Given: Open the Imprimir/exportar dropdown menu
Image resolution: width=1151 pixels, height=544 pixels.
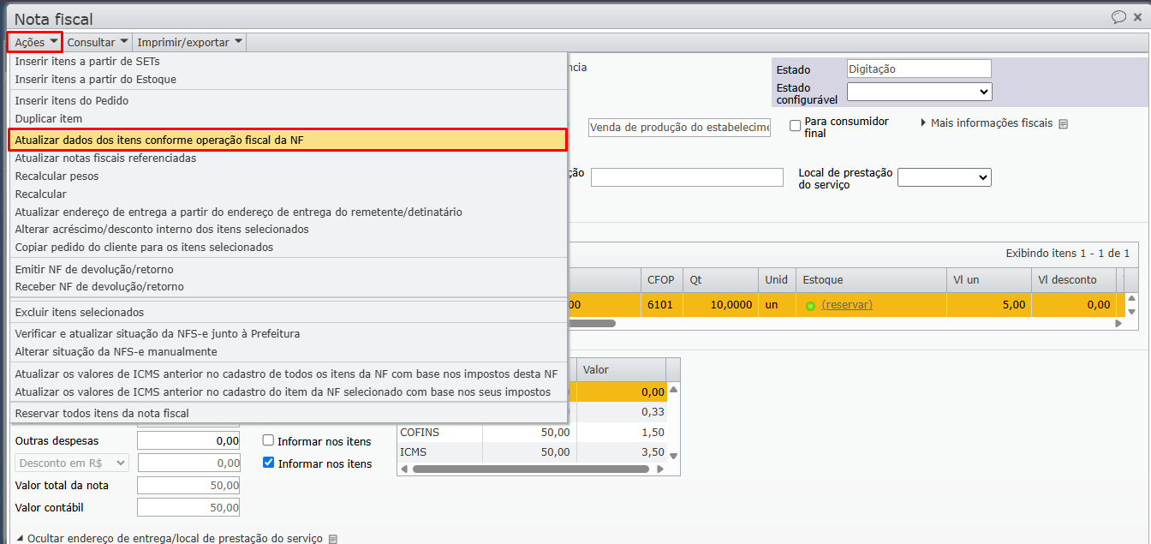Looking at the screenshot, I should tap(190, 41).
